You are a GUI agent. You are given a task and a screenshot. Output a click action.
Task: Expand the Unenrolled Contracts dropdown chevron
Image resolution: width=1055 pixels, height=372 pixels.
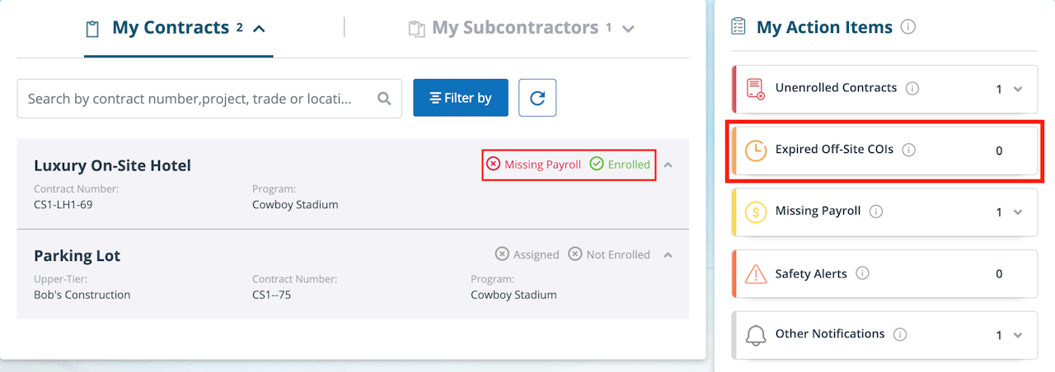point(1018,89)
